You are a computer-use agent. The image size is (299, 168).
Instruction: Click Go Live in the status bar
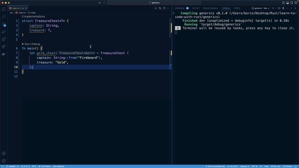point(276,166)
